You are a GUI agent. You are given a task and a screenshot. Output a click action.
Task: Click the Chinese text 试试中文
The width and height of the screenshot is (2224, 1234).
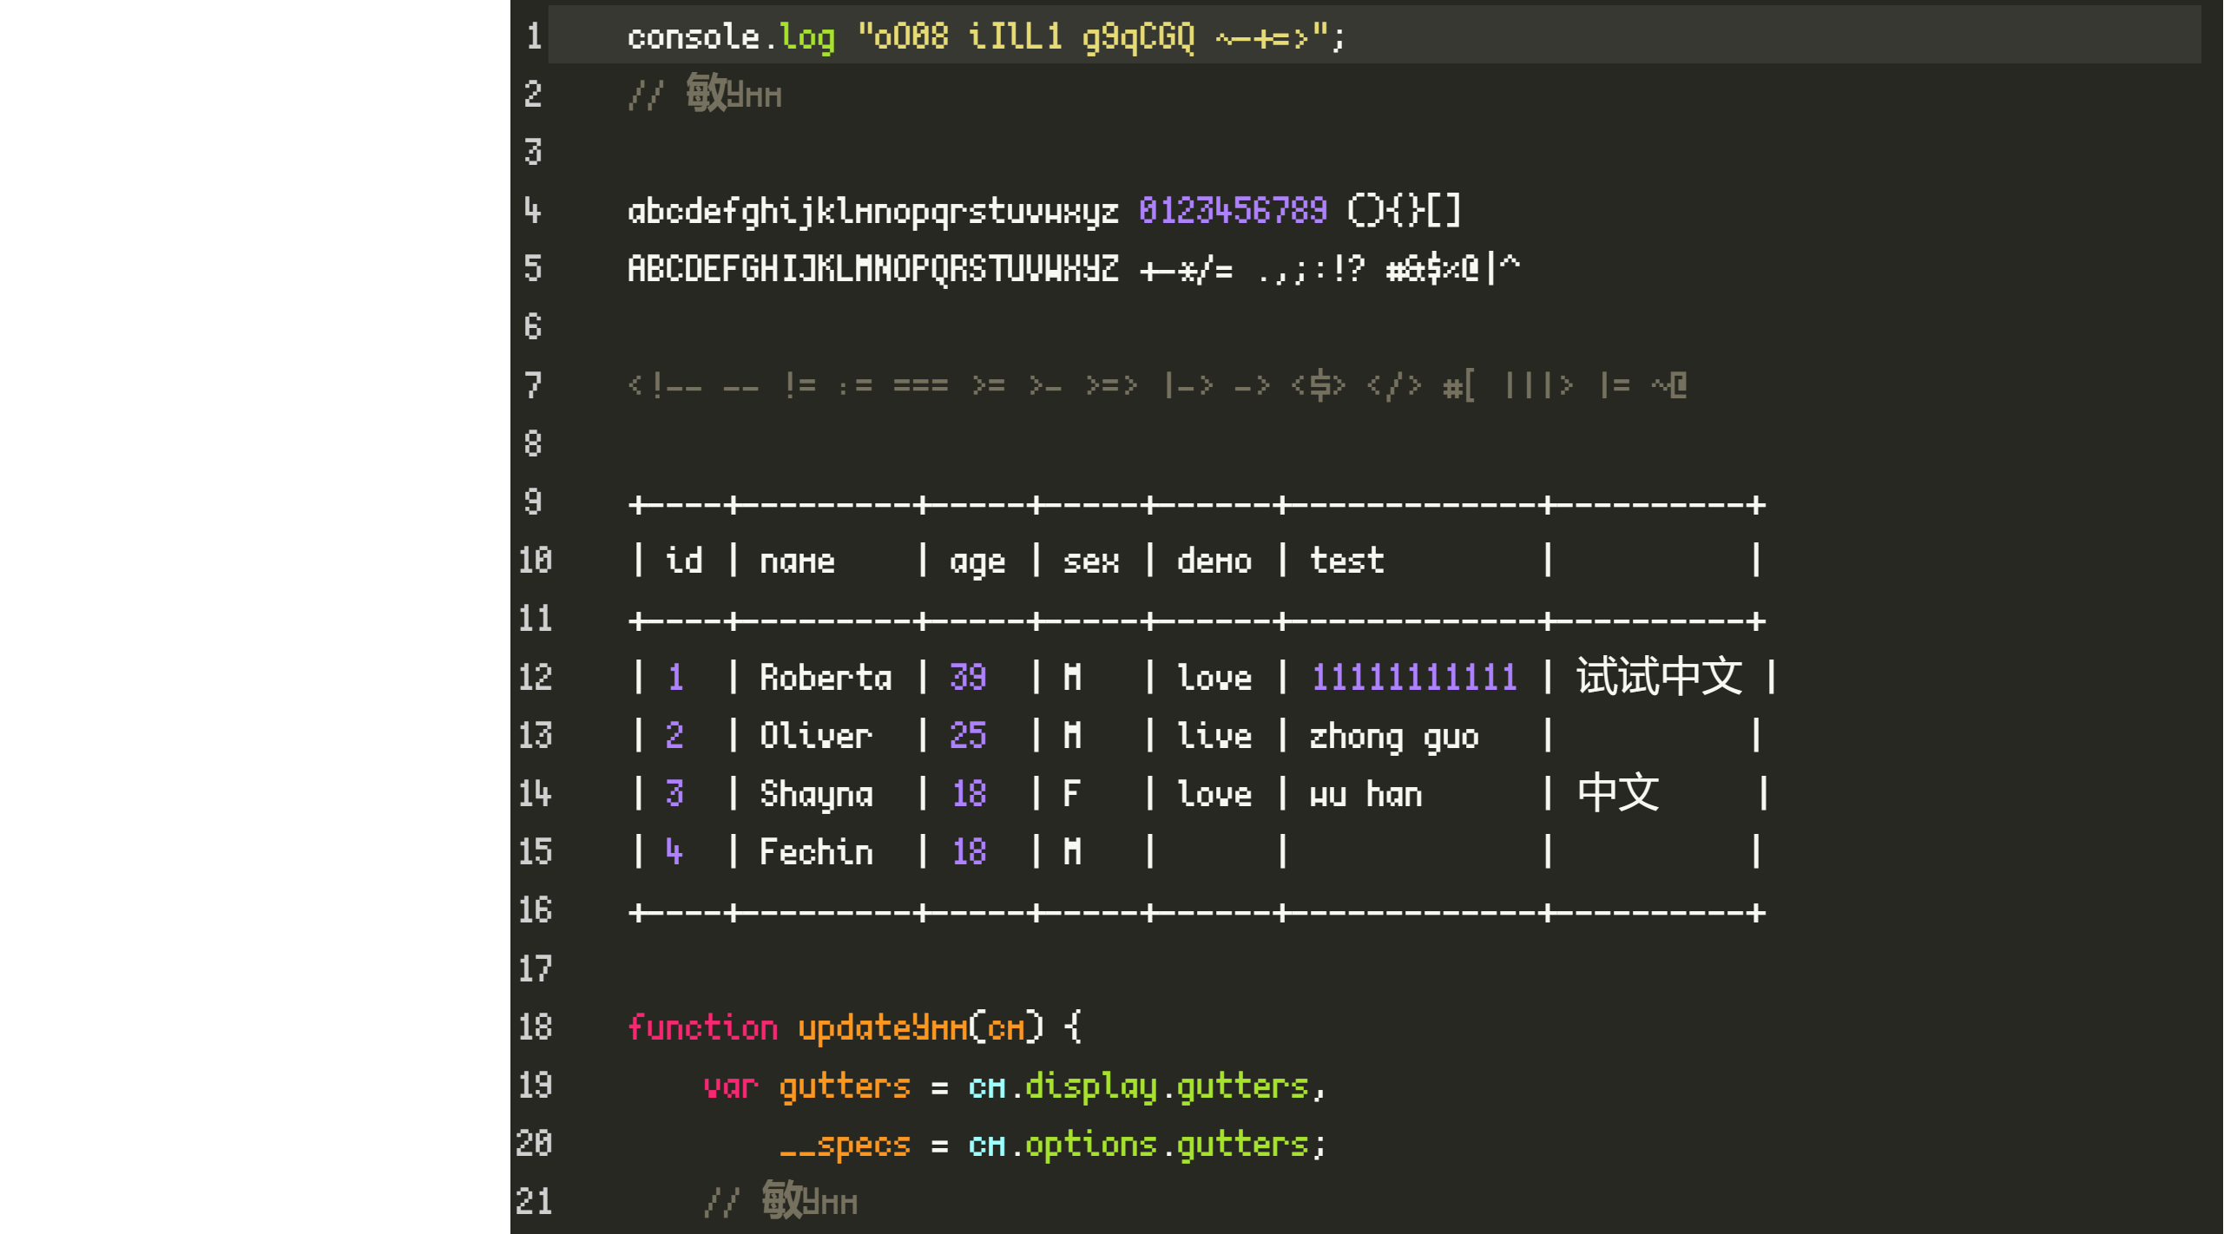1659,675
